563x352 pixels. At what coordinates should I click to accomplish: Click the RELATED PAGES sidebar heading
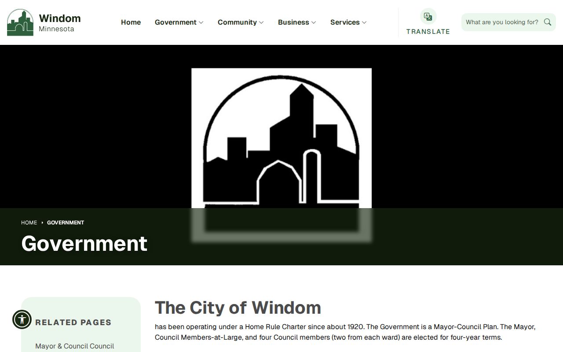(73, 323)
